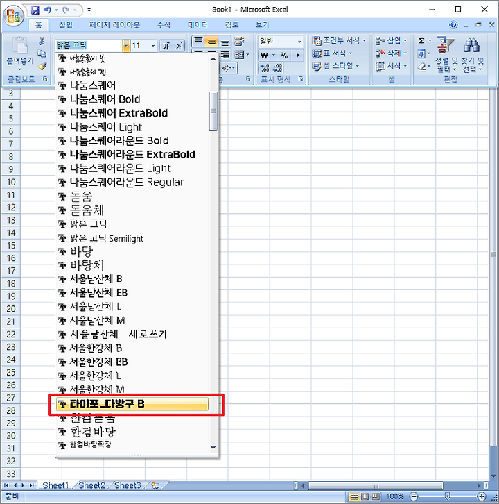Open 표 서식 menu

[x=332, y=53]
